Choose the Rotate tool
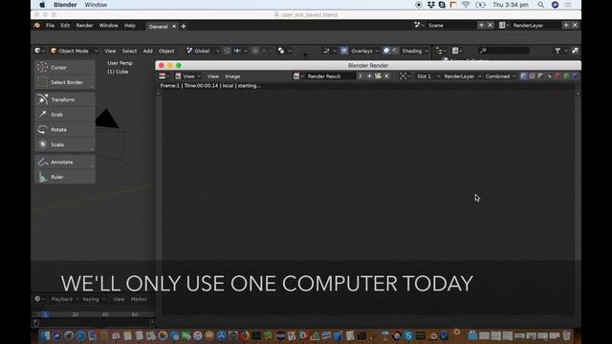This screenshot has width=612, height=344. (x=65, y=130)
